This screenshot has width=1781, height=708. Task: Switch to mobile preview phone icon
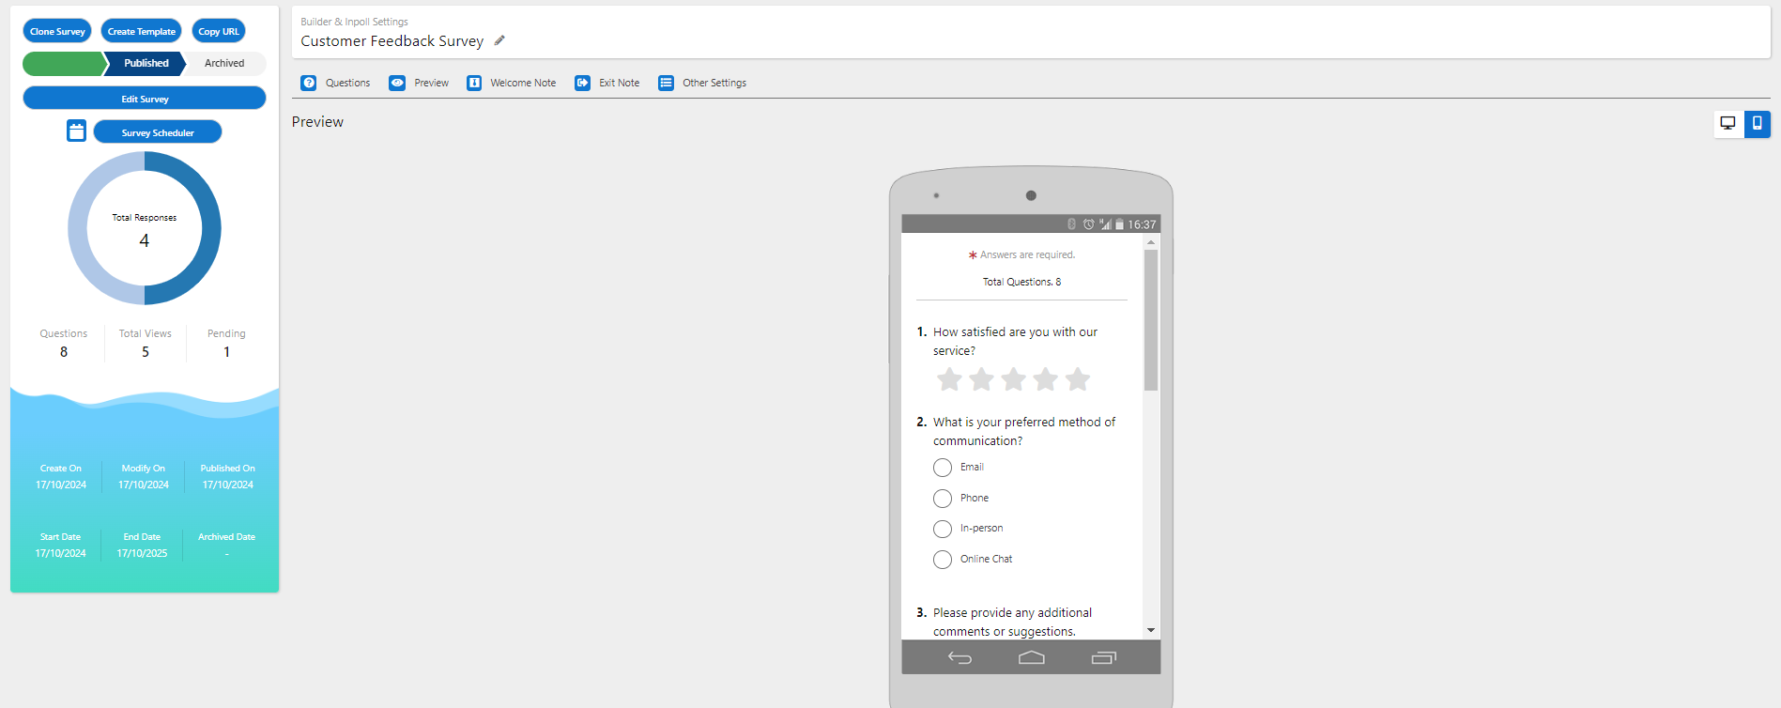point(1757,123)
